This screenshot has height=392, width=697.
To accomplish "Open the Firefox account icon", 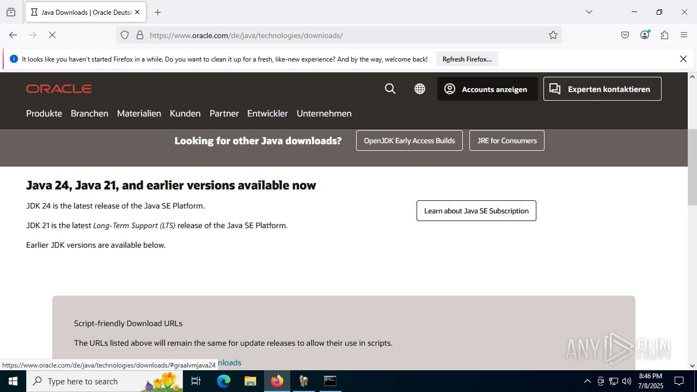I will coord(645,35).
